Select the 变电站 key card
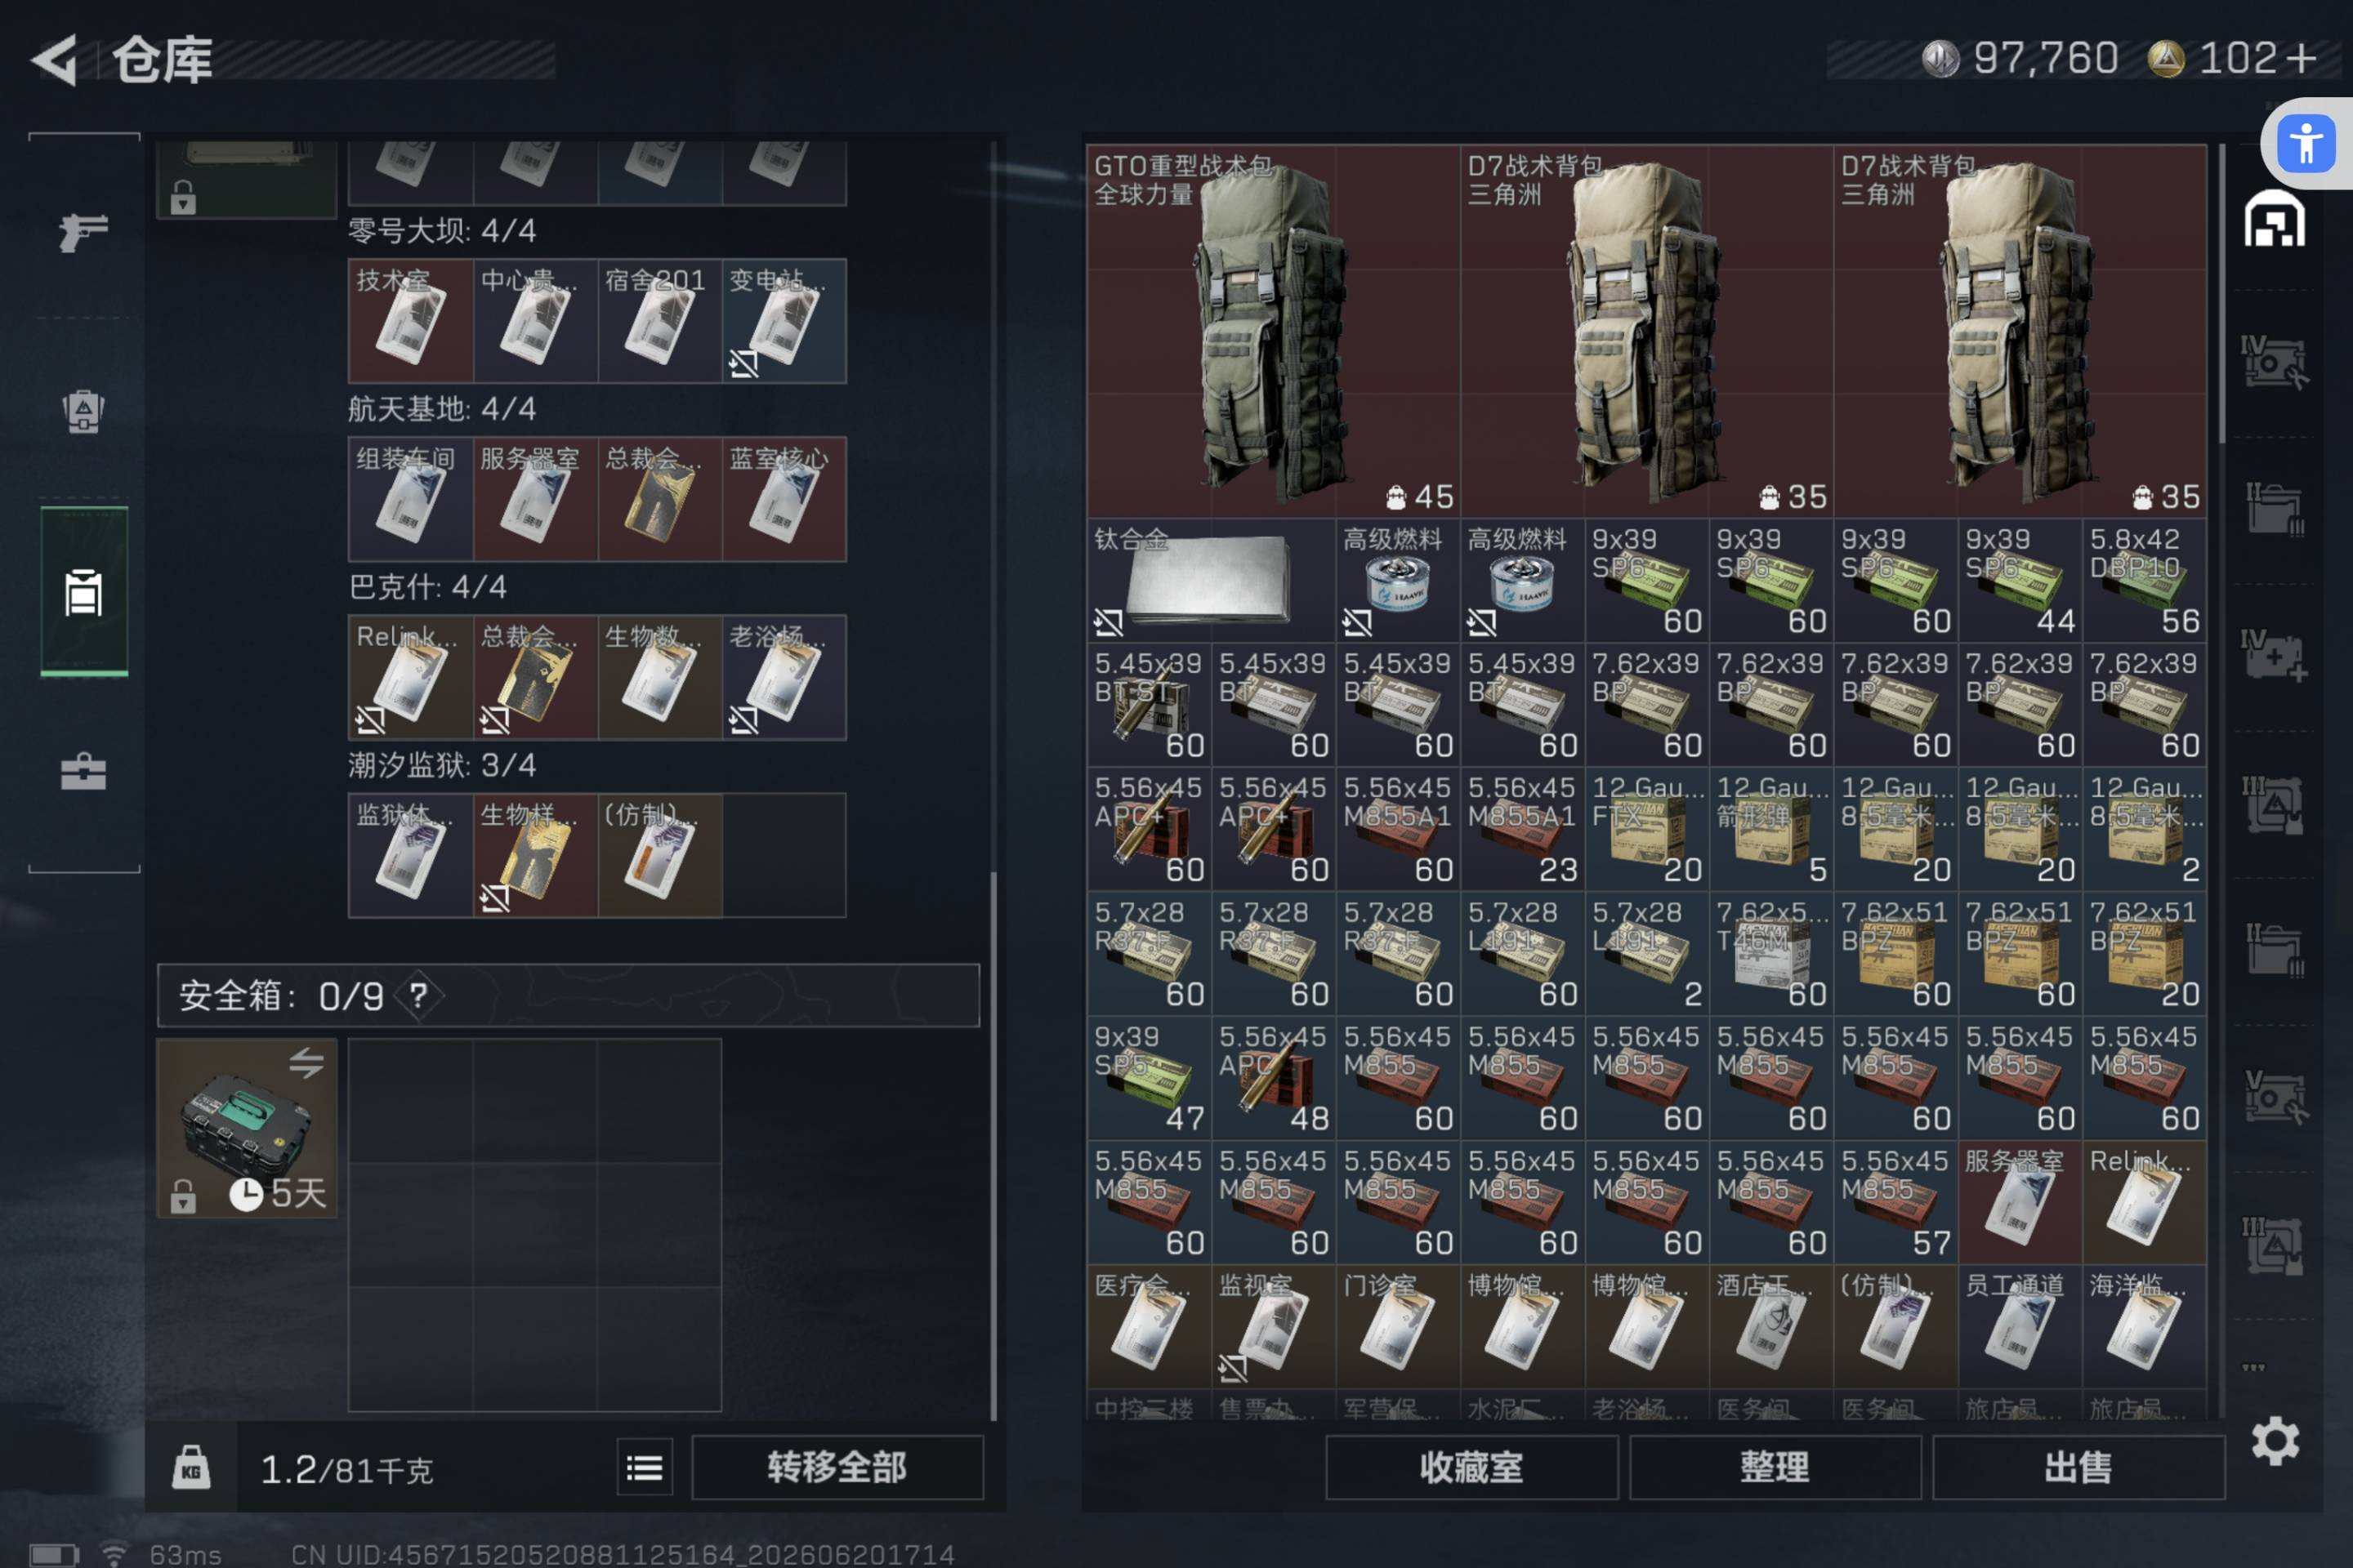The height and width of the screenshot is (1568, 2353). (784, 321)
